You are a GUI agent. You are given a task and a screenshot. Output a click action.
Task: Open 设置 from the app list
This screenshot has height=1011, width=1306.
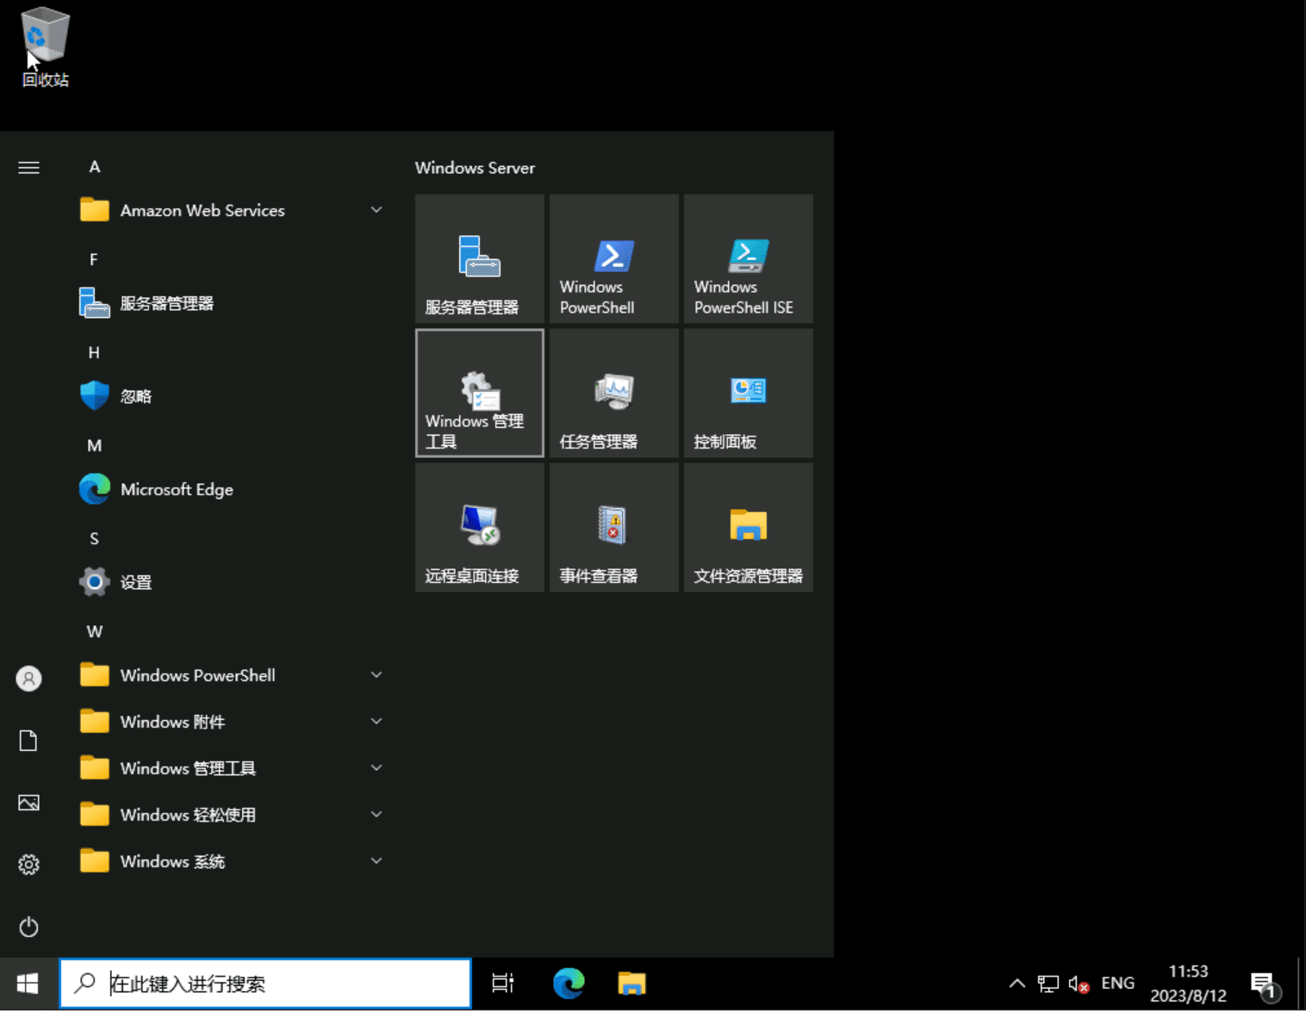(x=135, y=581)
